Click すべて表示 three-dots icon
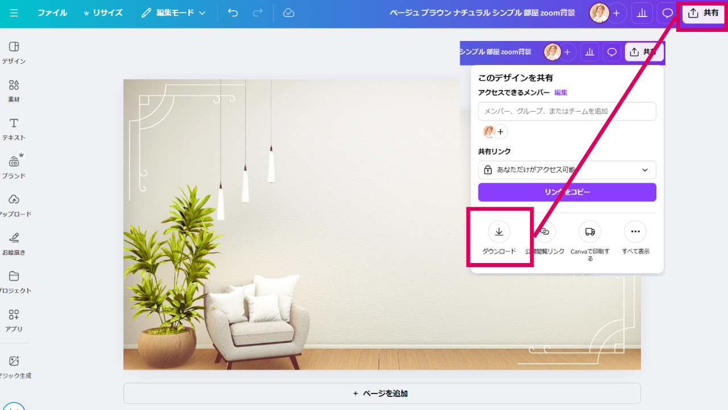This screenshot has width=728, height=410. 635,232
